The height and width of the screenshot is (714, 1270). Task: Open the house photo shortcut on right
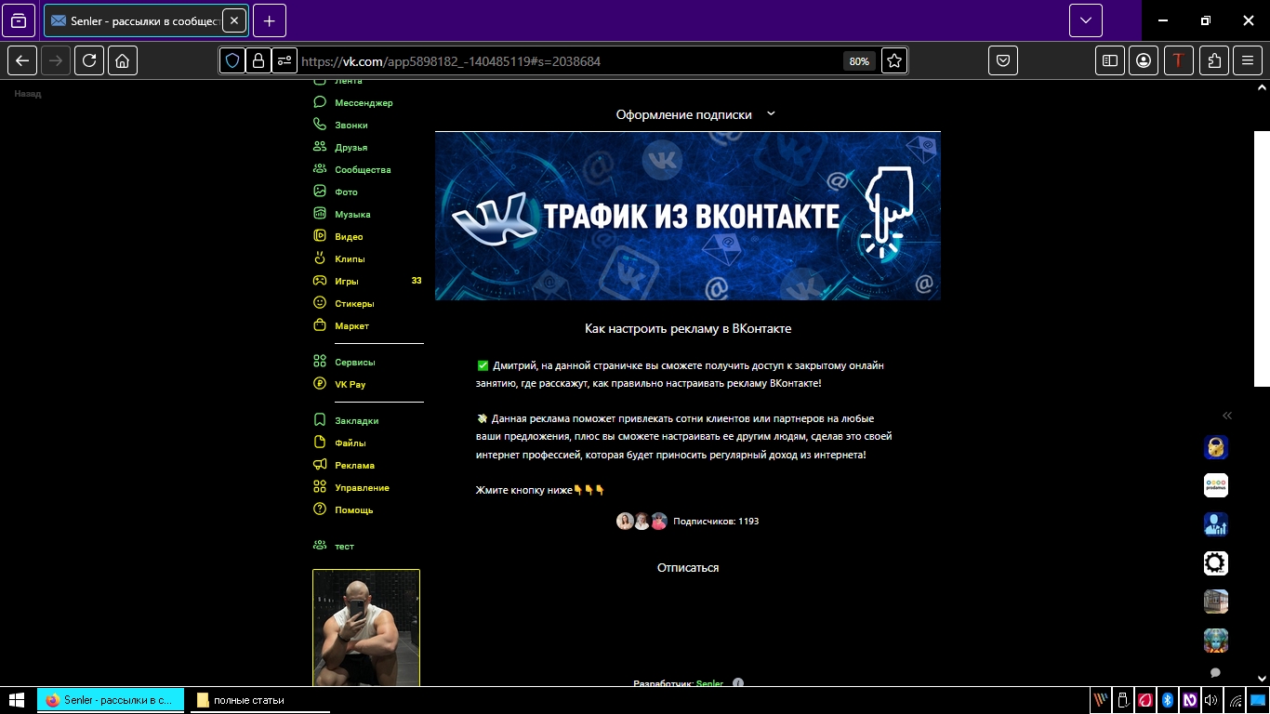(x=1216, y=602)
